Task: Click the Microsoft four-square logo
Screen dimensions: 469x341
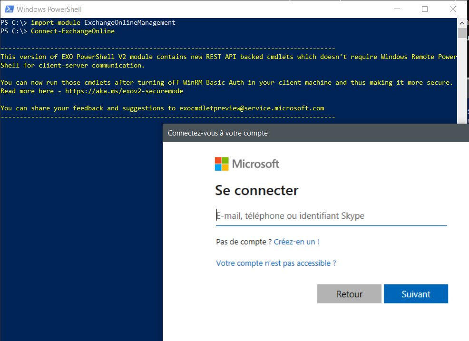Action: point(222,164)
